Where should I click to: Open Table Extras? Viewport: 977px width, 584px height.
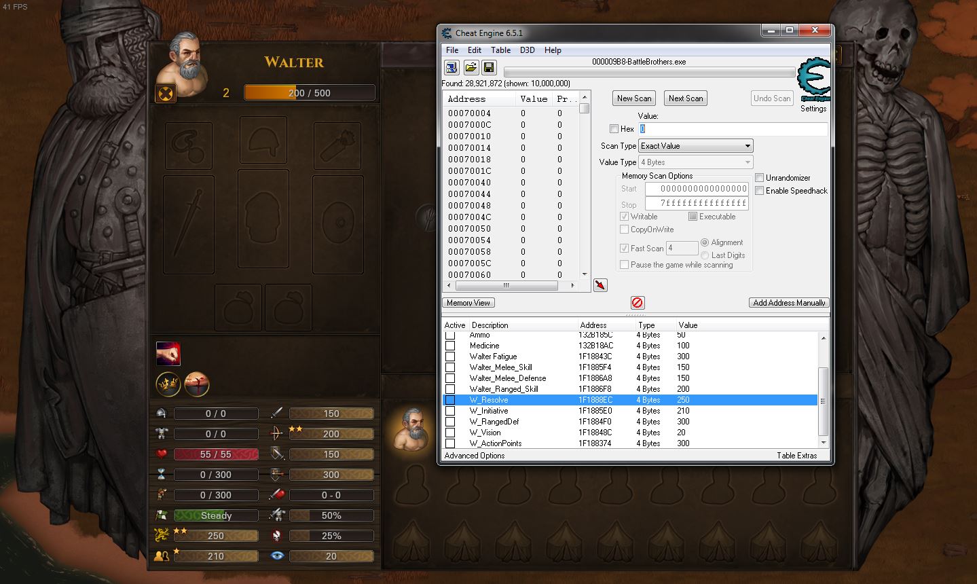(797, 456)
